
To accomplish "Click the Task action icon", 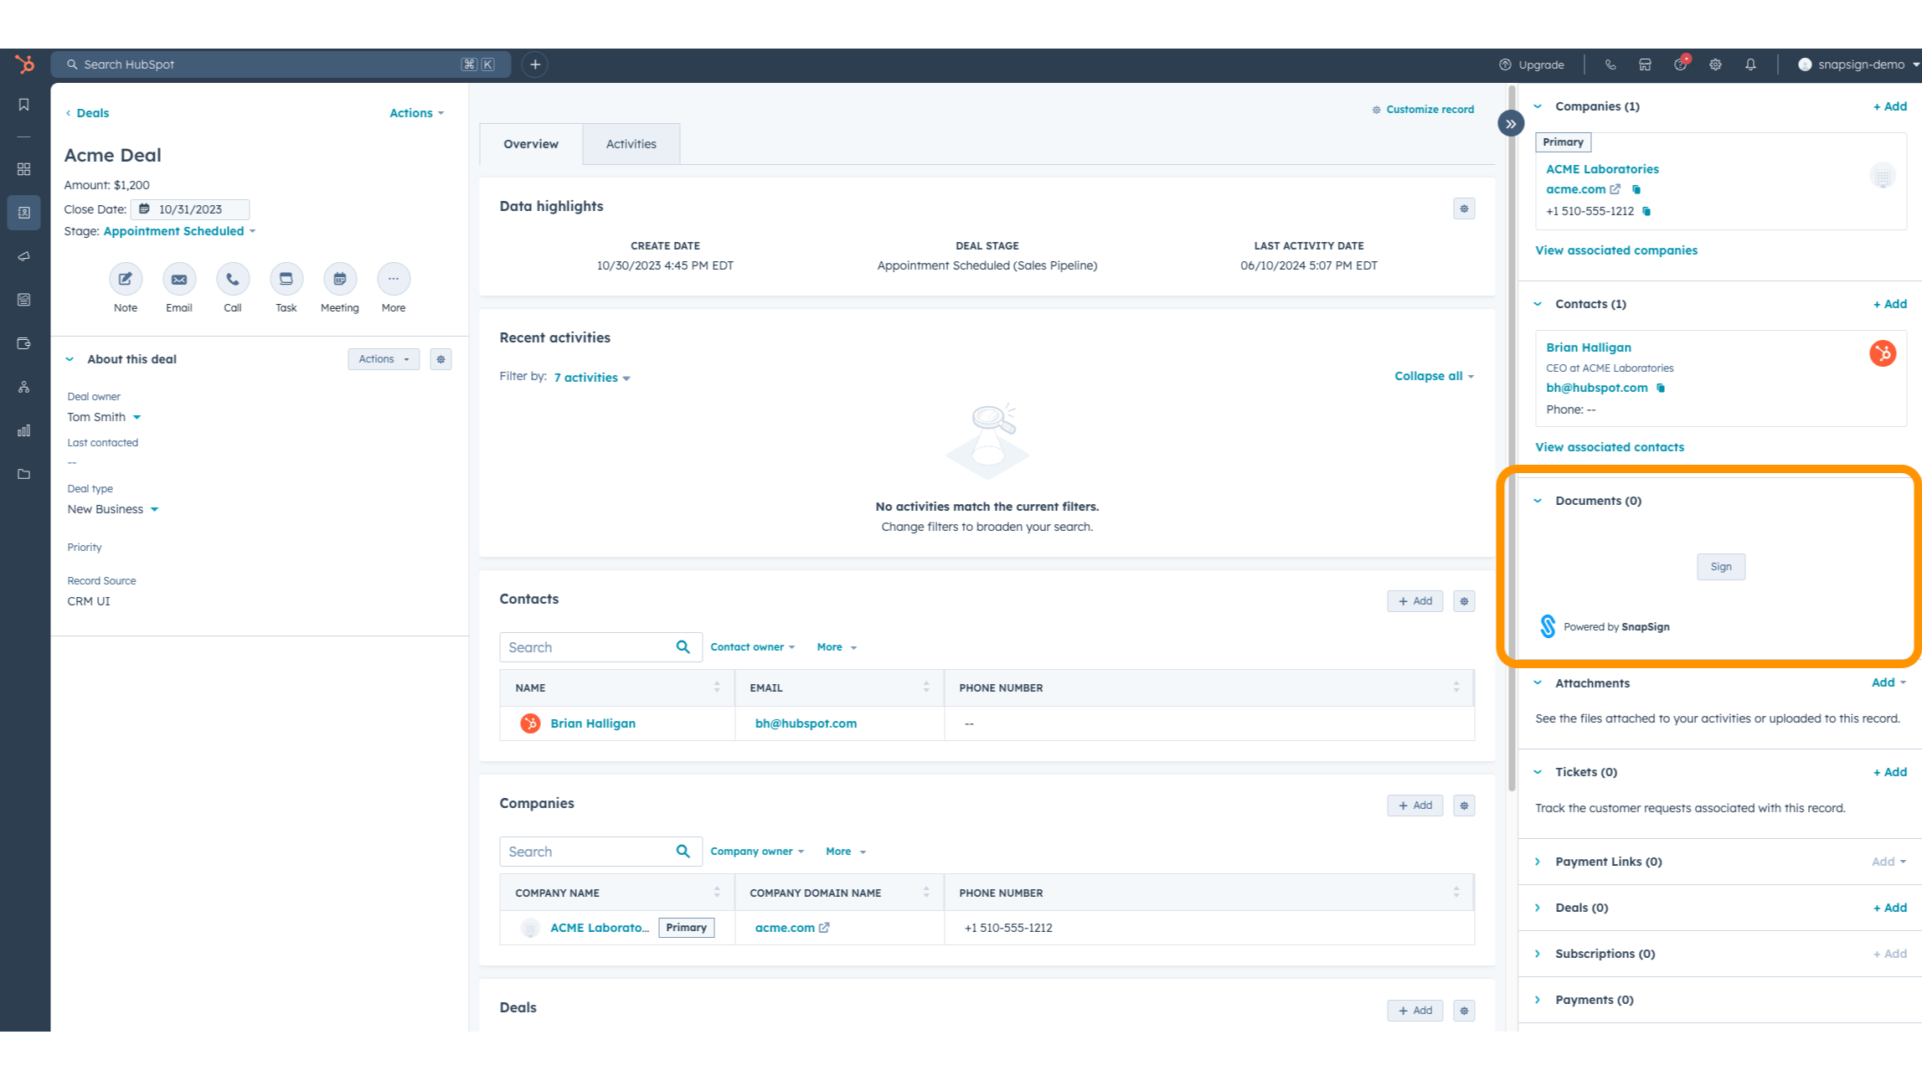I will pos(286,279).
